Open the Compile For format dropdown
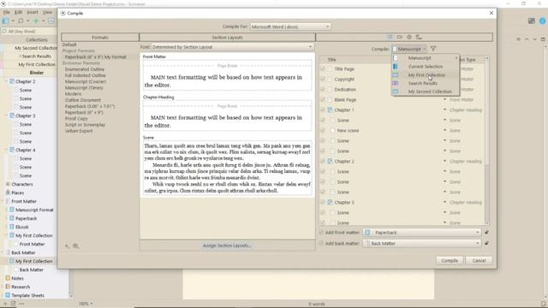 pos(290,27)
